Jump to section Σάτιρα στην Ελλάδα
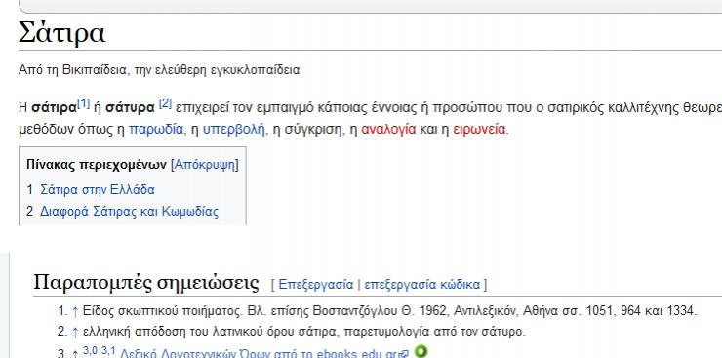 (x=98, y=189)
